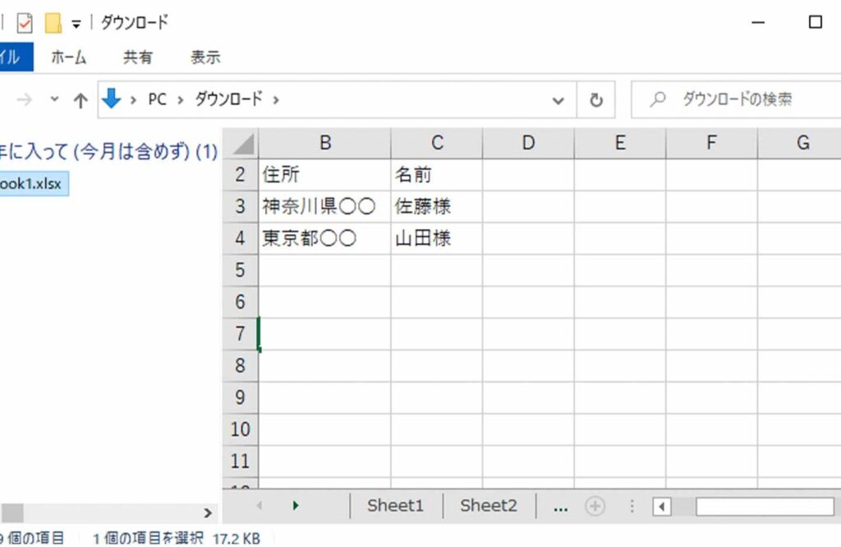841x547 pixels.
Task: Click the Properties icon in quick access toolbar
Action: (25, 22)
